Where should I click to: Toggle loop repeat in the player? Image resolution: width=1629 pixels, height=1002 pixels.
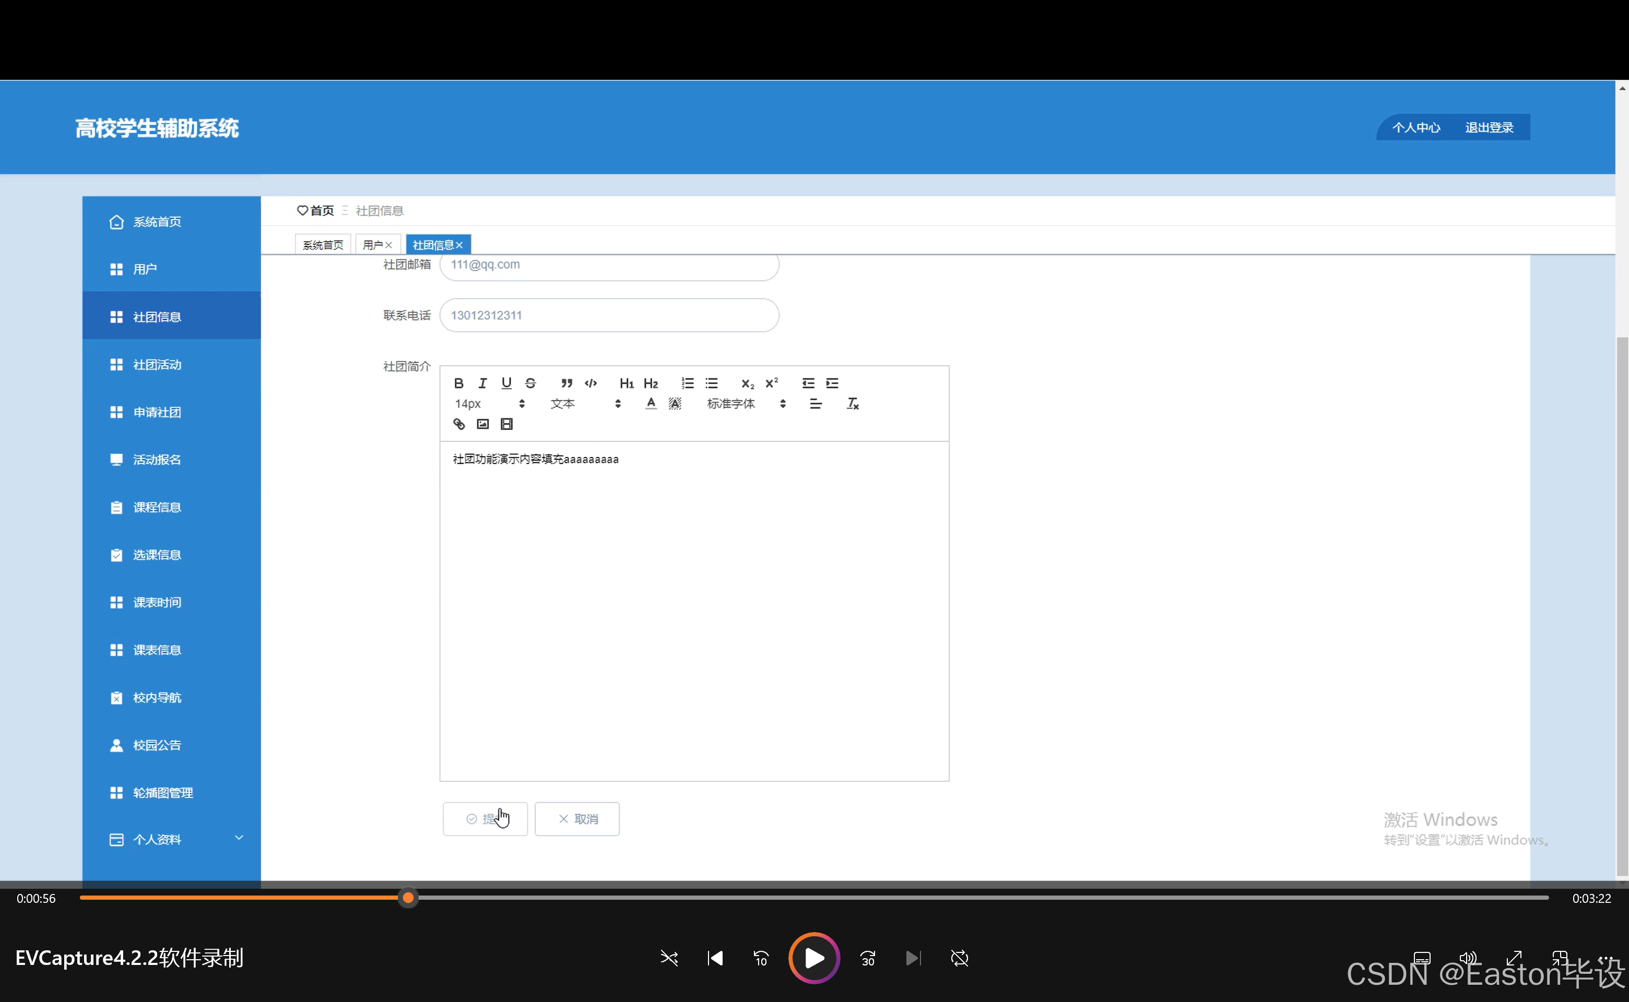(x=959, y=958)
